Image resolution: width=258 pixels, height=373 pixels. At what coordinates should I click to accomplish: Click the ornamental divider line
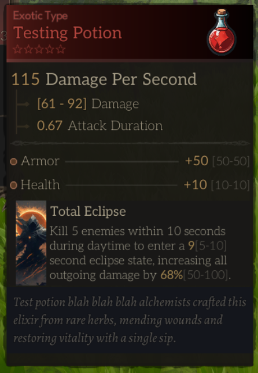tap(130, 143)
